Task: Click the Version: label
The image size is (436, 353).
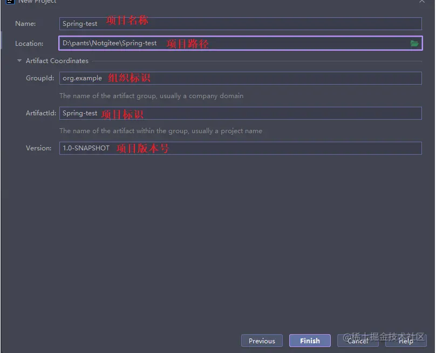Action: [x=38, y=148]
